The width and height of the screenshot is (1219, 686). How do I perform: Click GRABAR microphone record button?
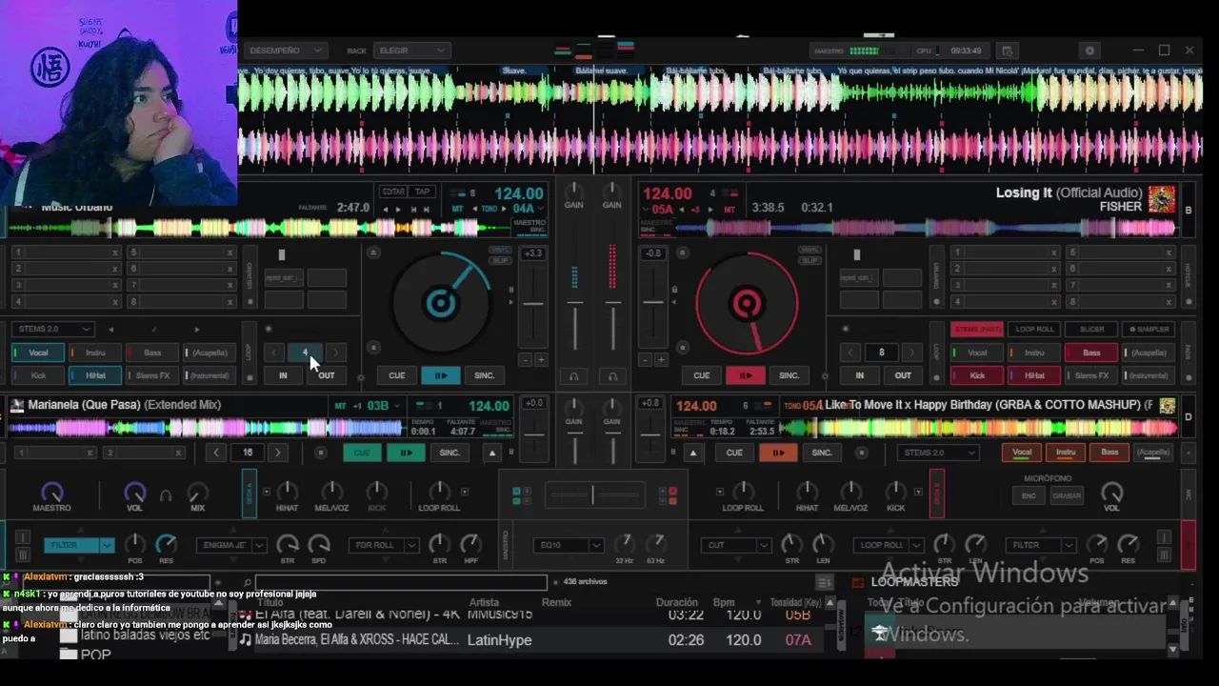pyautogui.click(x=1067, y=496)
